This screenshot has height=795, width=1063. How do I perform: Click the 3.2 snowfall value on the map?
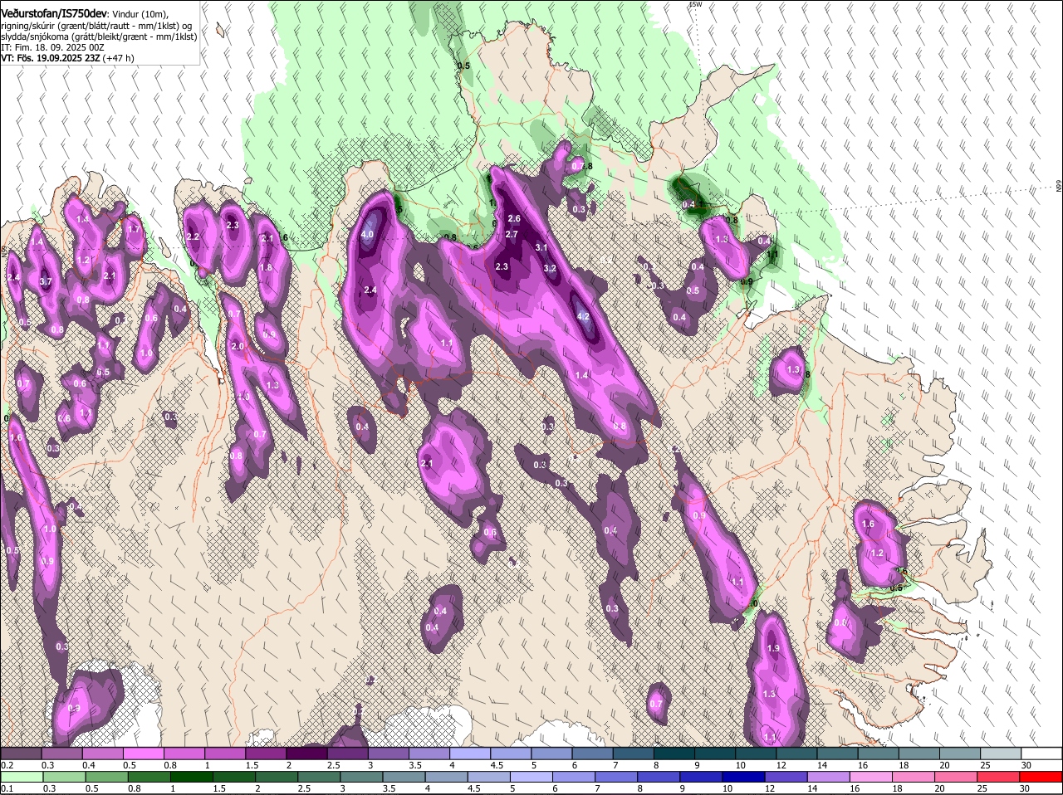(x=550, y=268)
